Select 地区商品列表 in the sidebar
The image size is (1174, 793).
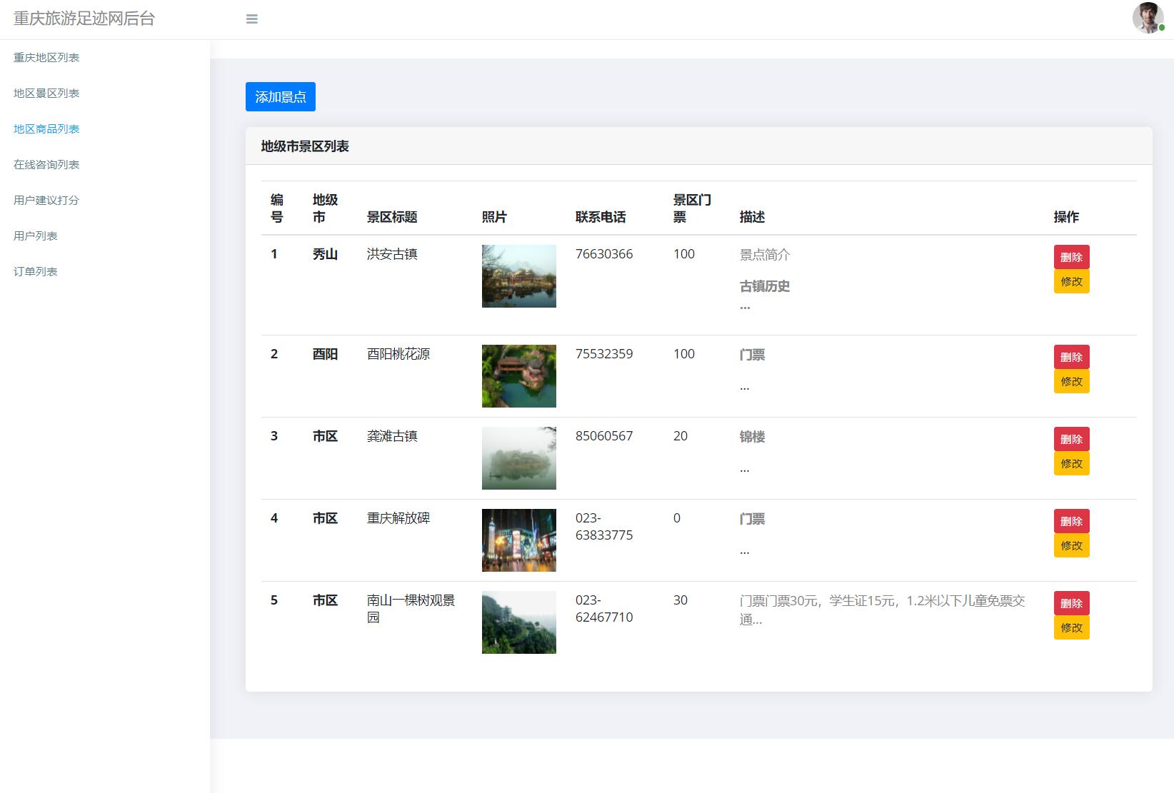coord(46,128)
